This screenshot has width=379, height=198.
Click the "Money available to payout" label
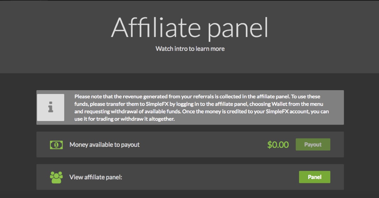pyautogui.click(x=105, y=145)
